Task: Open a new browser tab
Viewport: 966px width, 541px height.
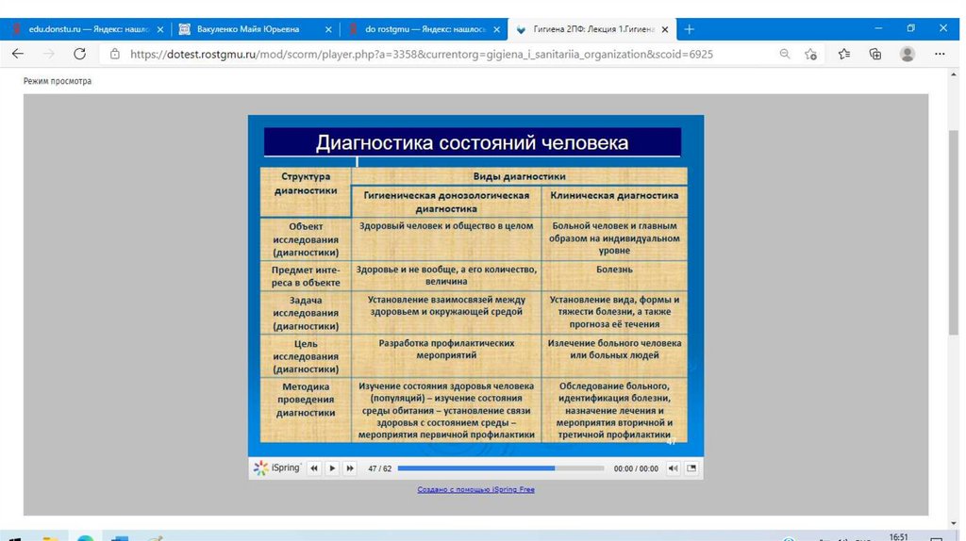Action: point(690,29)
